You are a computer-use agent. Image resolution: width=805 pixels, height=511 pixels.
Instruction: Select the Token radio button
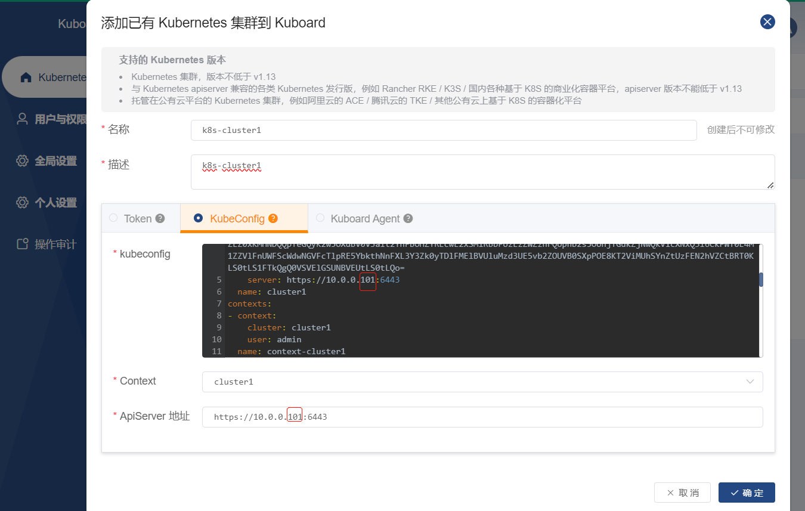113,218
